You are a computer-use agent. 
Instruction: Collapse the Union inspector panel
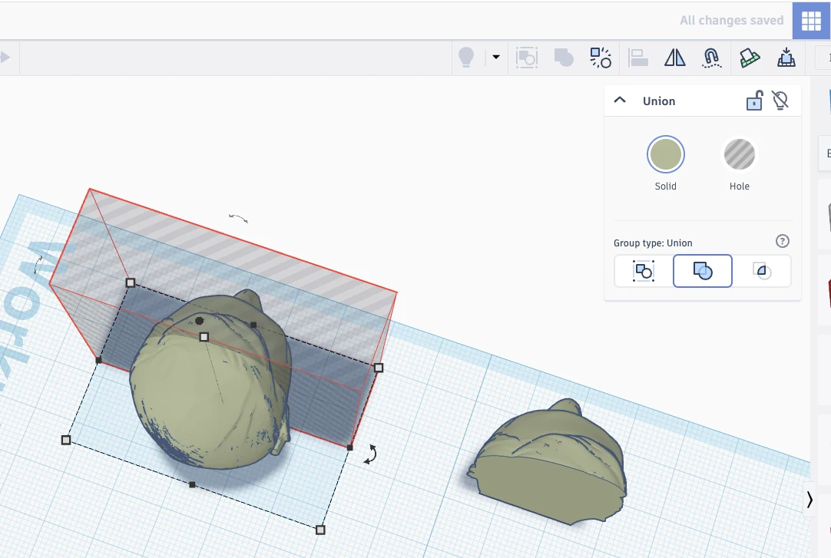tap(620, 100)
